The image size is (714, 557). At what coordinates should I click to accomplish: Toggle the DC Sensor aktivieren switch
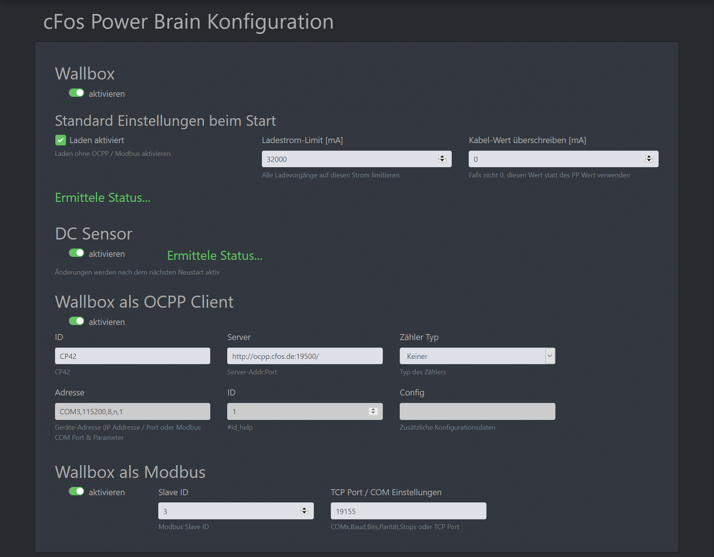pyautogui.click(x=76, y=253)
